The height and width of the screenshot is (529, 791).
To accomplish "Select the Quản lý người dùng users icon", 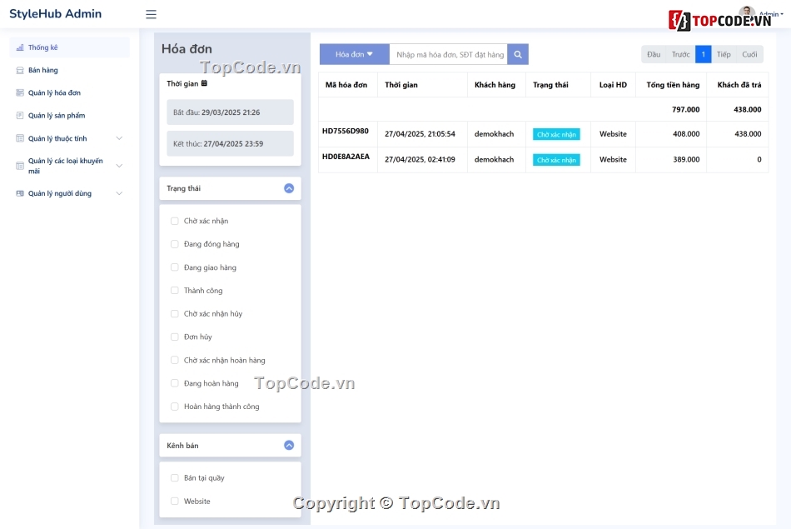I will click(19, 193).
